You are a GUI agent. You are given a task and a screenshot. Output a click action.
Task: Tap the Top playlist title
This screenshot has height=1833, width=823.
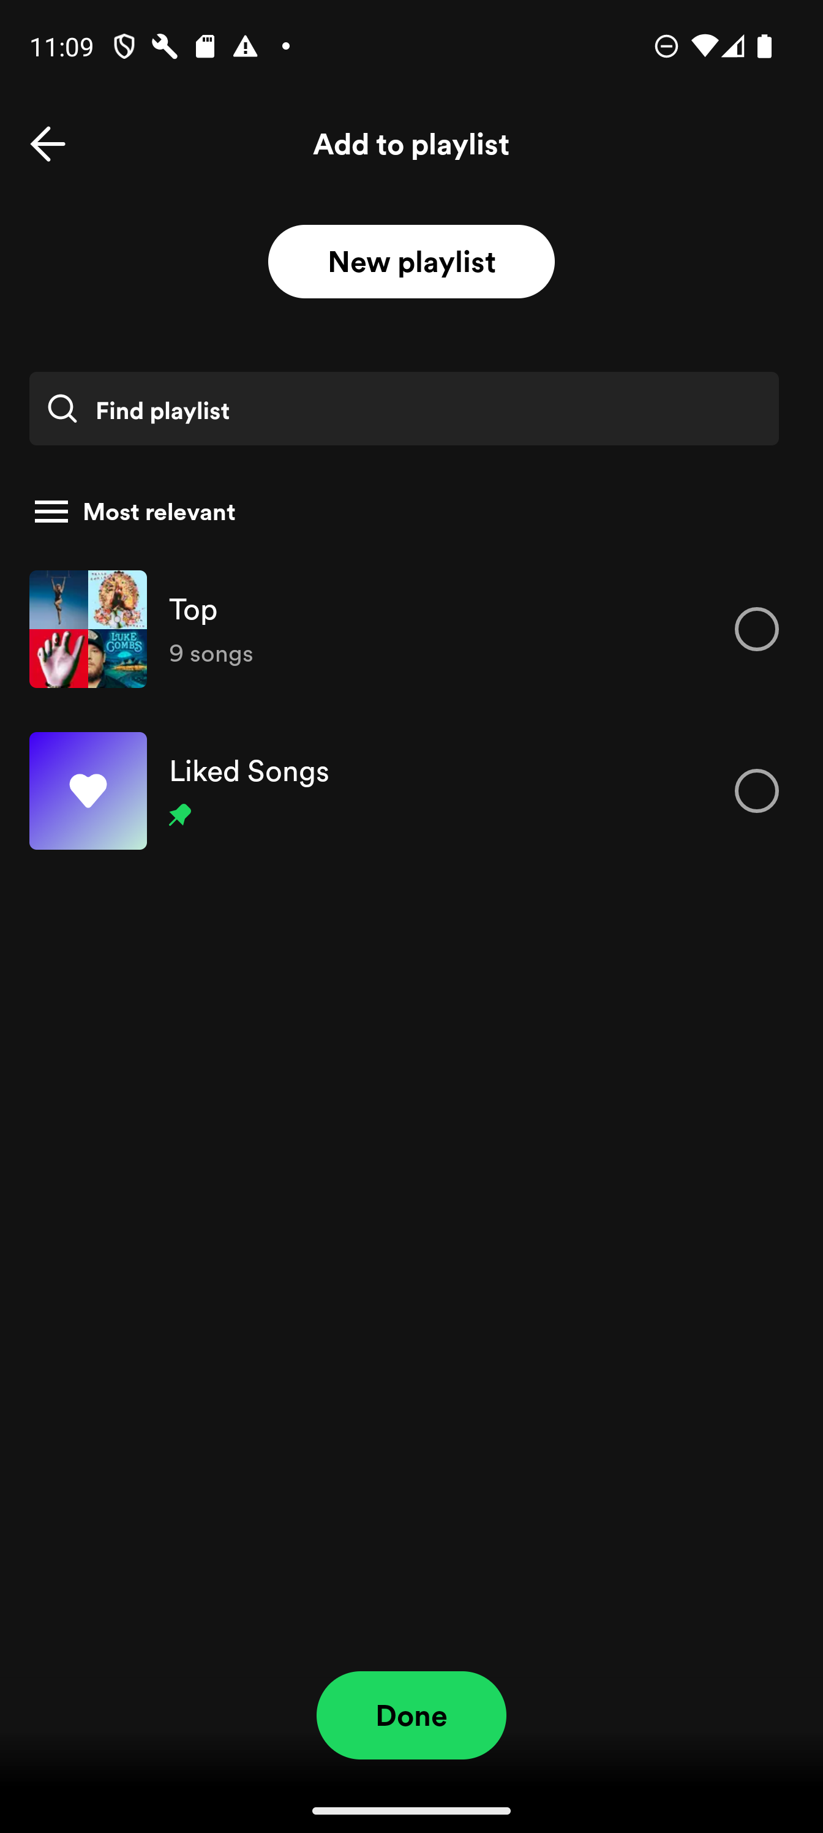coord(193,609)
